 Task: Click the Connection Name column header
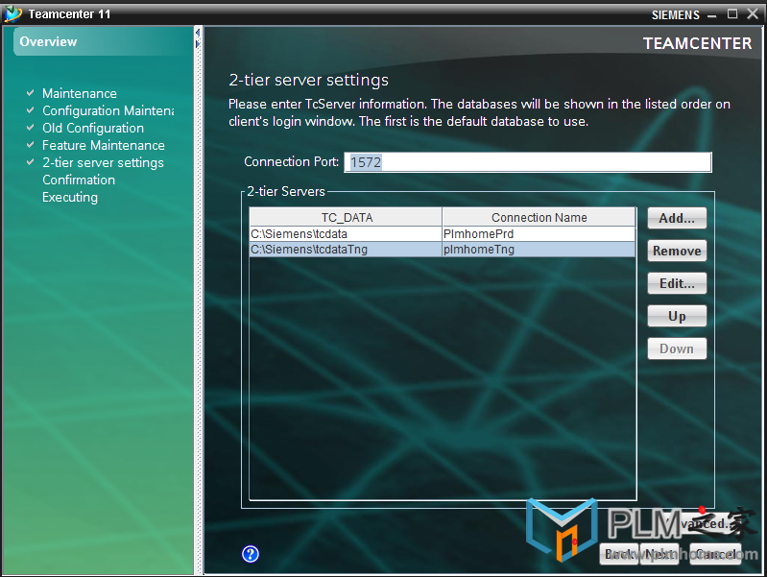tap(539, 217)
